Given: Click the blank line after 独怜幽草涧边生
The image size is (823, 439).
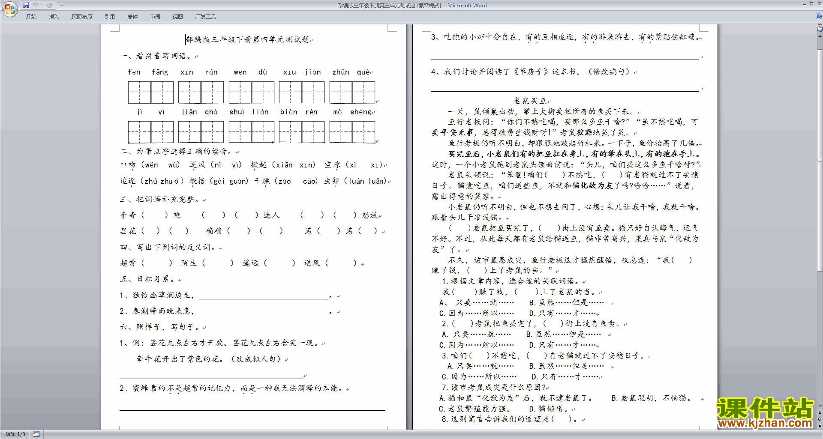Looking at the screenshot, I should coord(263,296).
